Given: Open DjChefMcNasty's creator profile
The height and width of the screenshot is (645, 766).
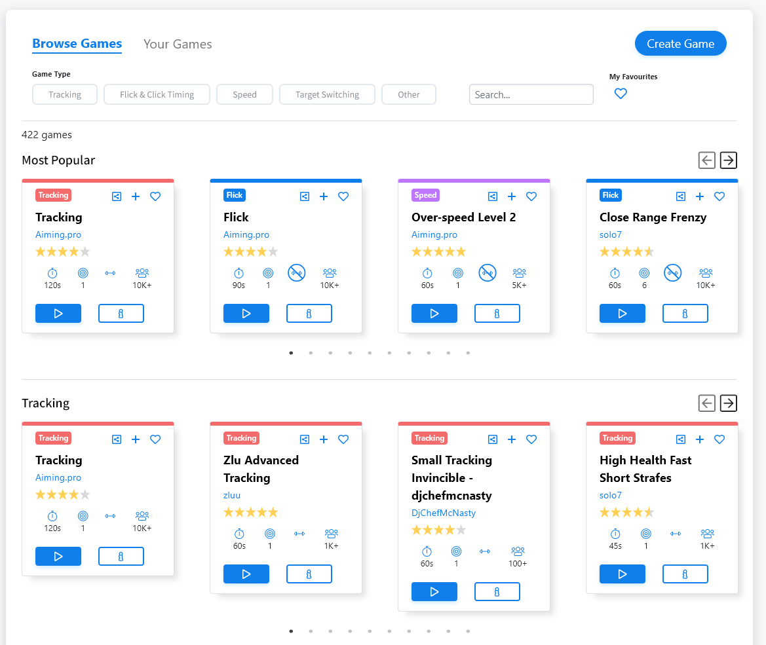Looking at the screenshot, I should pos(444,513).
